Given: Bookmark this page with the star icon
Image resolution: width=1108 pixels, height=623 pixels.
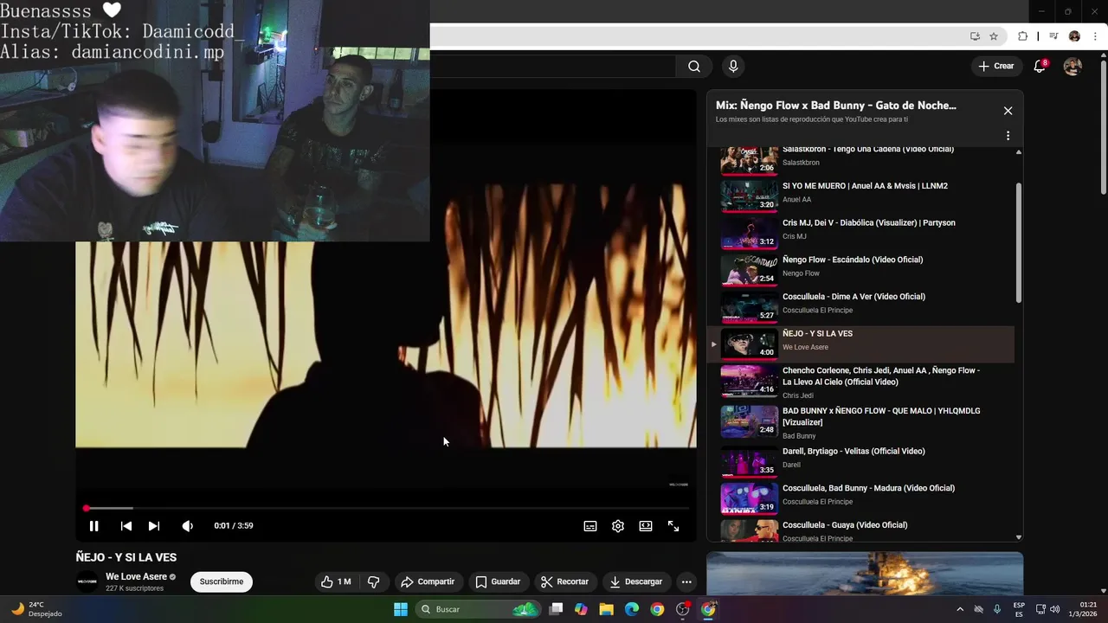Looking at the screenshot, I should click(994, 36).
